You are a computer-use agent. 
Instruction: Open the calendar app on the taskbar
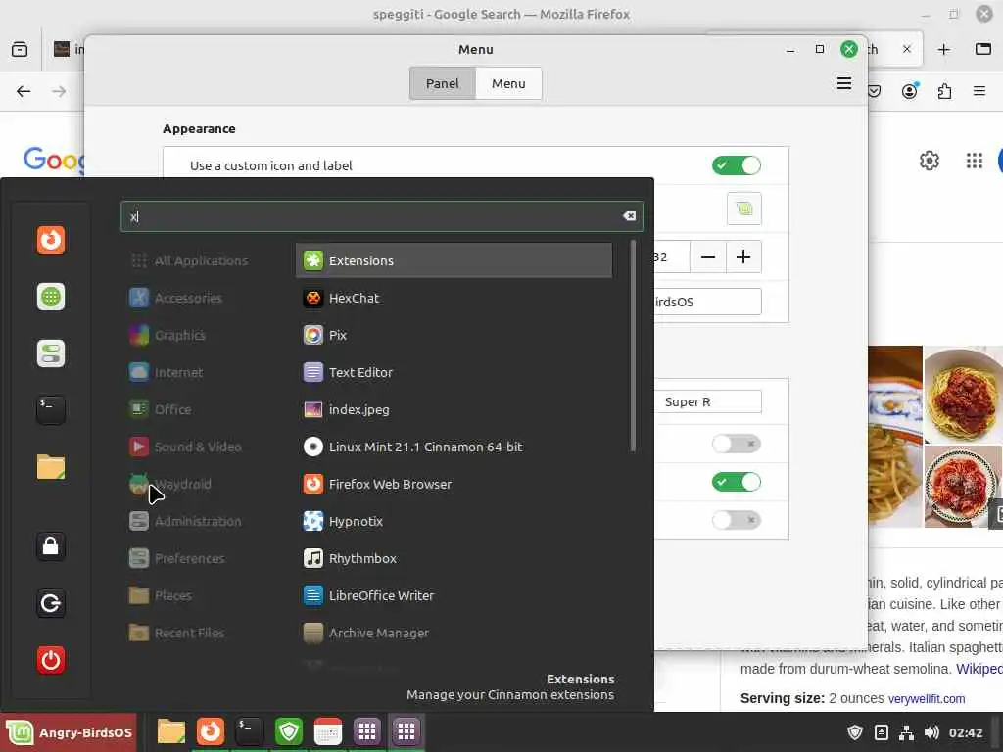coord(327,731)
